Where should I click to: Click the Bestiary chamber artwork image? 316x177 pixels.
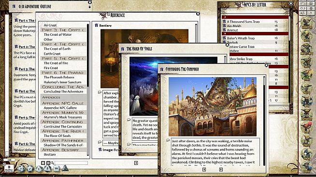(x=110, y=59)
